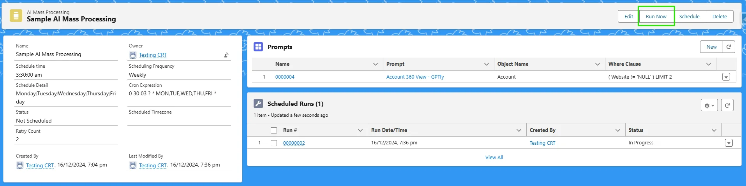Screen dimensions: 746x186
Task: Refresh the Prompts related list
Action: [728, 47]
